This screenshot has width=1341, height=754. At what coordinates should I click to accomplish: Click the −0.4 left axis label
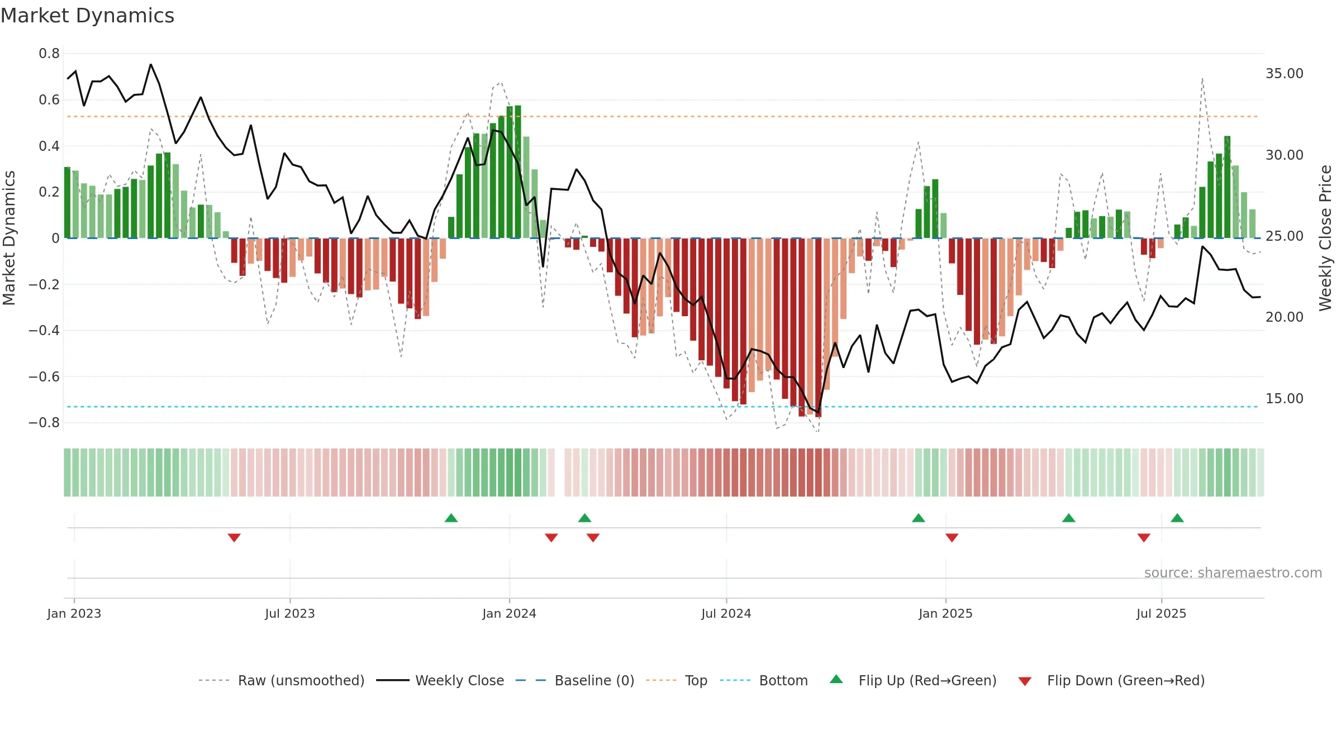(x=44, y=331)
